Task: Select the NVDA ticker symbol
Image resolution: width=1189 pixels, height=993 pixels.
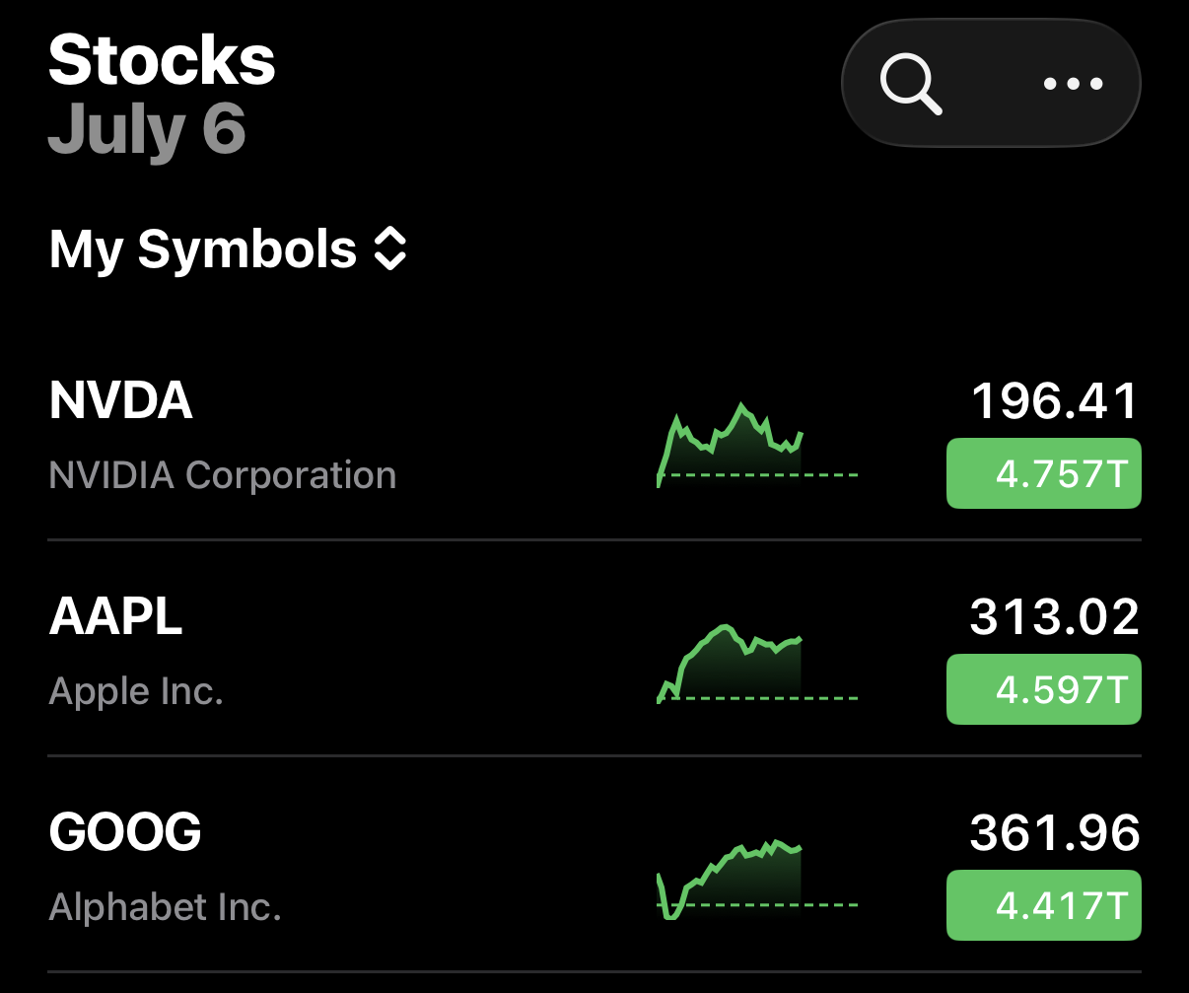Action: coord(120,400)
